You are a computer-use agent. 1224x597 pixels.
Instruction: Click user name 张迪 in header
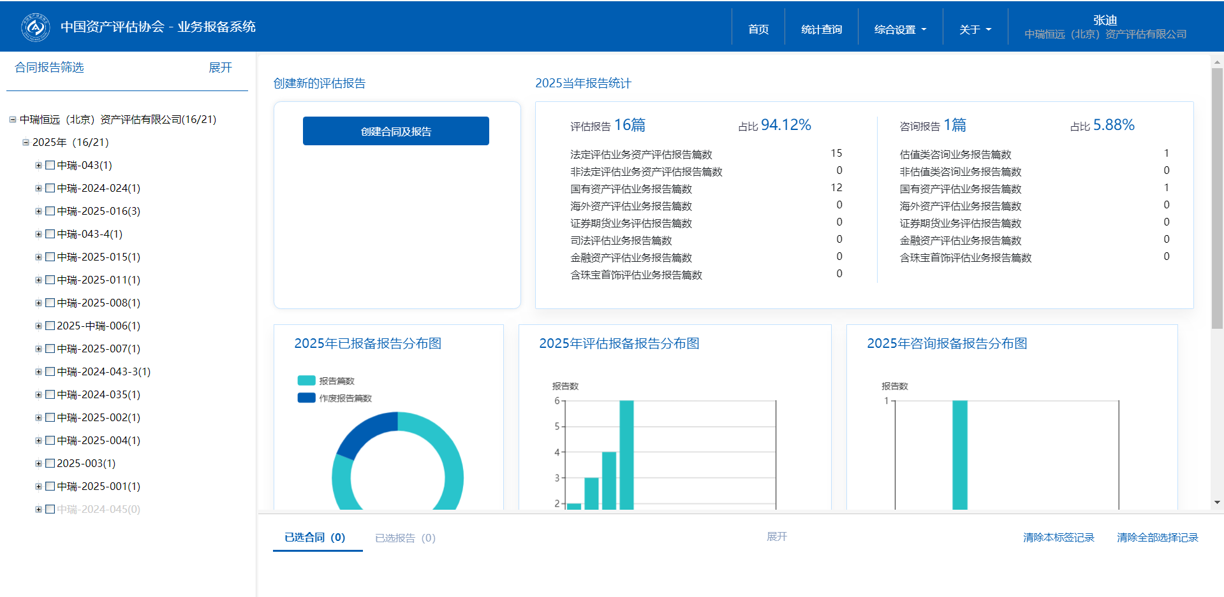point(1105,20)
